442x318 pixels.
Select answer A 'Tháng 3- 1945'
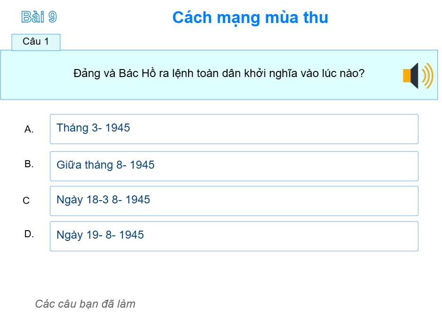(x=234, y=129)
